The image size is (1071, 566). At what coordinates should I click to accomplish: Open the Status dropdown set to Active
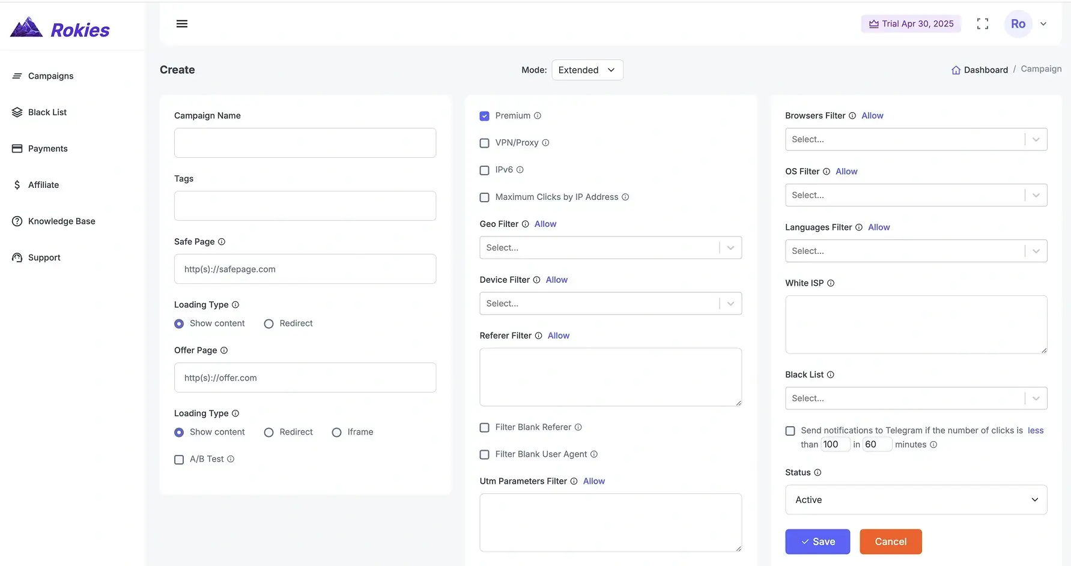(915, 499)
